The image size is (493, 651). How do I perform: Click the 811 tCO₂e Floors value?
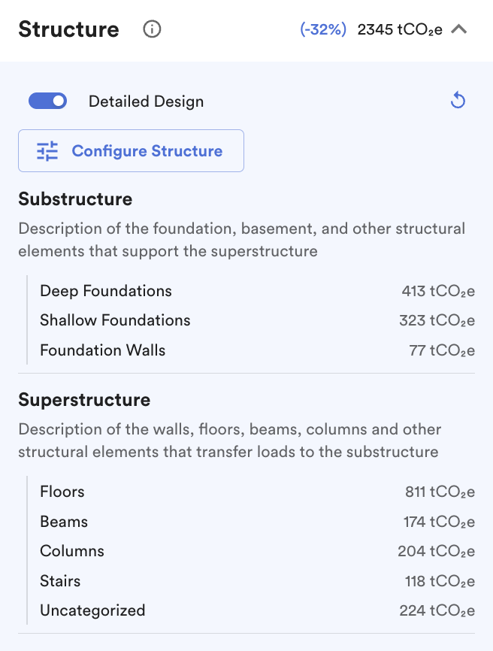point(440,492)
